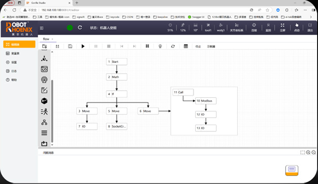Click the save icon in editor toolbar
This screenshot has width=318, height=184.
(70, 46)
